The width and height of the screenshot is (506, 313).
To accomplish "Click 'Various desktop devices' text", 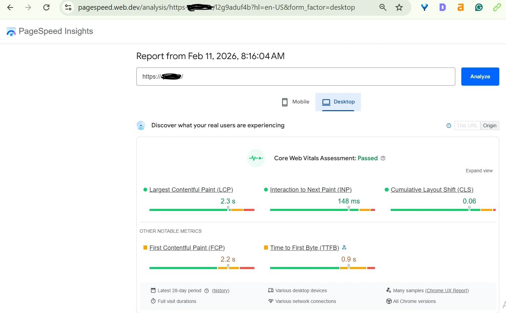I will [x=301, y=291].
